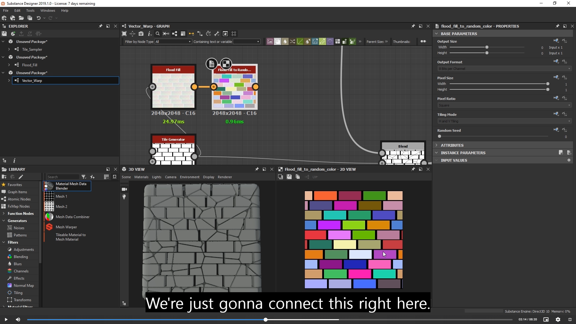
Task: Click the 3D view camera icon
Action: tap(124, 189)
